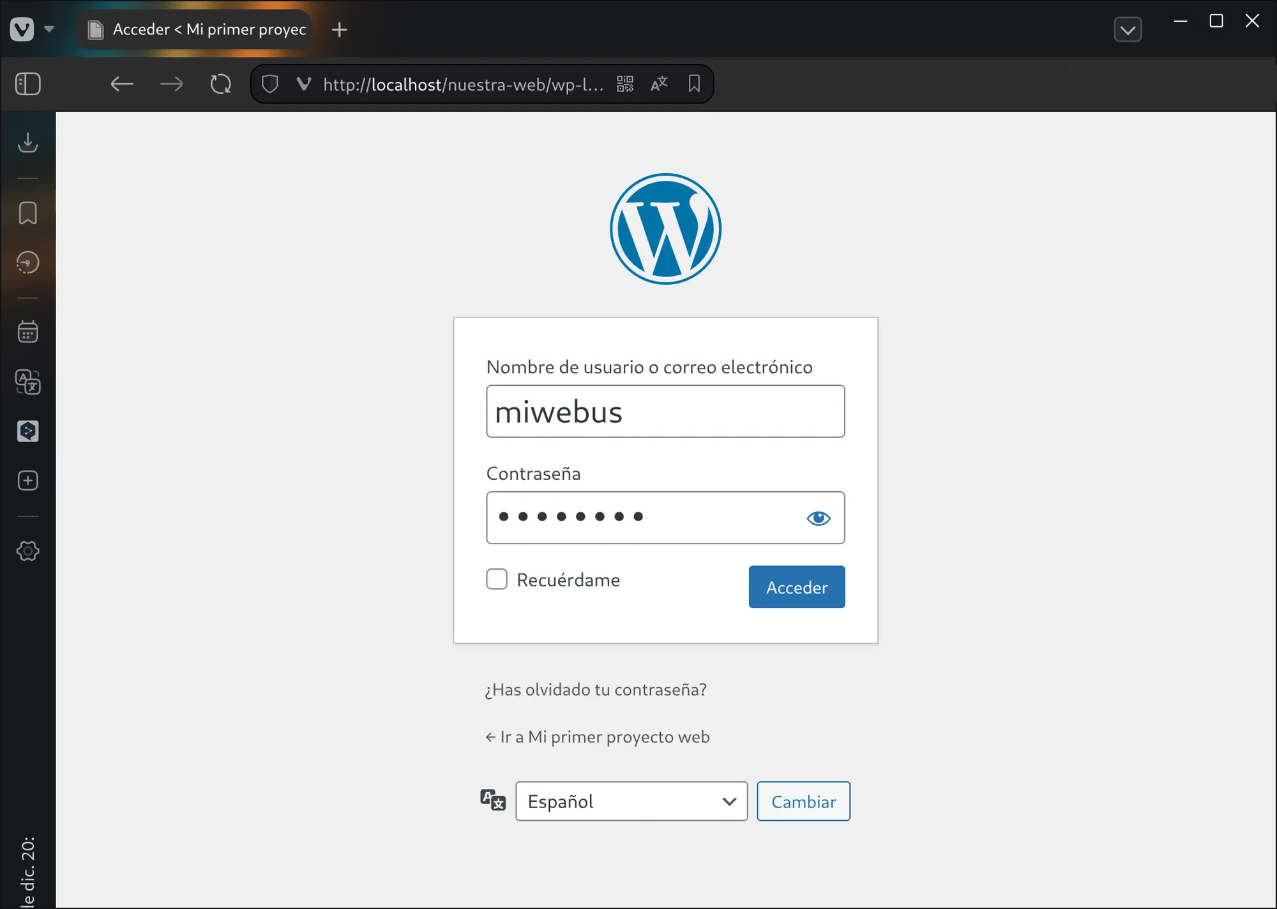Open the Translate panel in sidebar

[27, 382]
